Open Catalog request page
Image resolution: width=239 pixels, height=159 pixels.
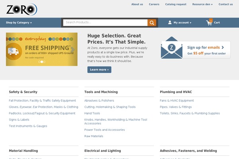coord(176,4)
